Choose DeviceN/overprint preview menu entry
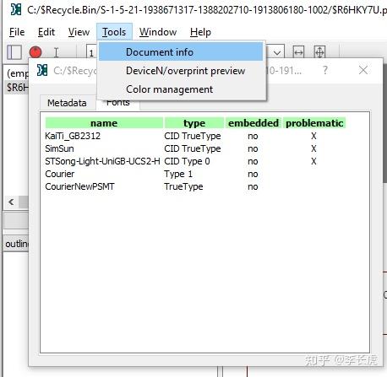The image size is (387, 377). (181, 71)
